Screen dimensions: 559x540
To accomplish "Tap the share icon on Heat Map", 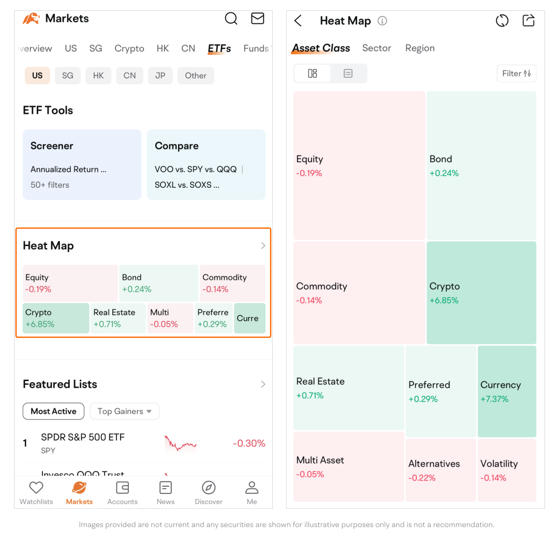I will click(x=528, y=21).
